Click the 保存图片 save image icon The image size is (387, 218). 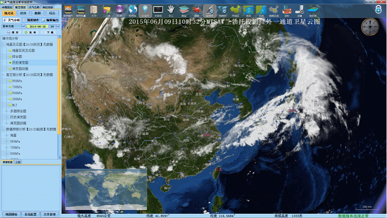pos(68,11)
